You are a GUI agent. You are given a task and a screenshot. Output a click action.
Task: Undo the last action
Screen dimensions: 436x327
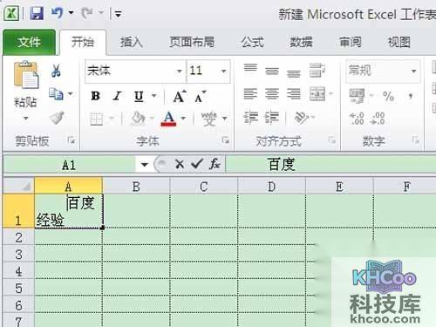point(57,13)
